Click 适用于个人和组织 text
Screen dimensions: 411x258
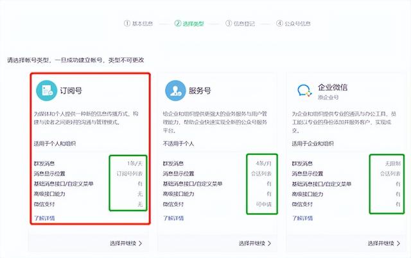(x=55, y=143)
